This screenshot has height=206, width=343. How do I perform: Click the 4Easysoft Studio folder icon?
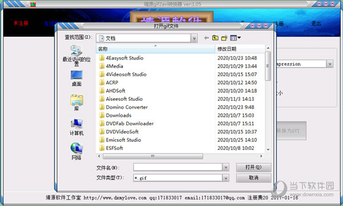[x=102, y=58]
